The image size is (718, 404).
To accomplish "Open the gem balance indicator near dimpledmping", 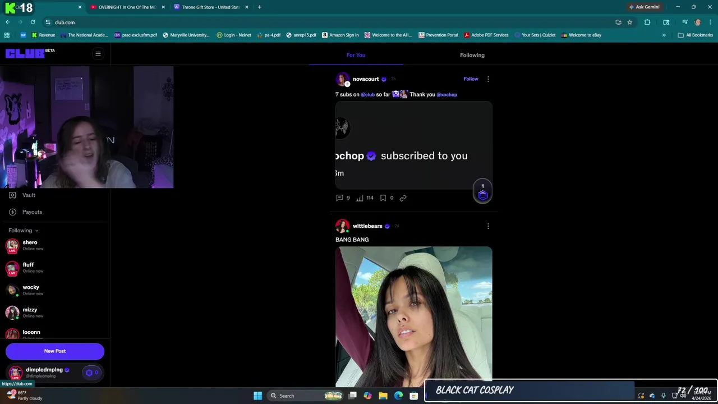I will [91, 373].
